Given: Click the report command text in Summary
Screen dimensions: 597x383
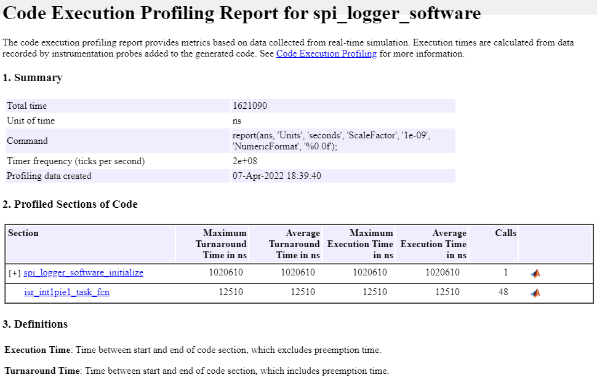Looking at the screenshot, I should coord(331,141).
